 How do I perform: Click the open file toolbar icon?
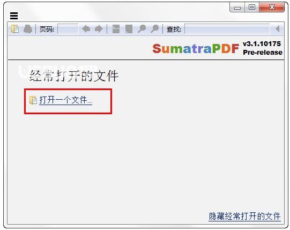coord(15,29)
